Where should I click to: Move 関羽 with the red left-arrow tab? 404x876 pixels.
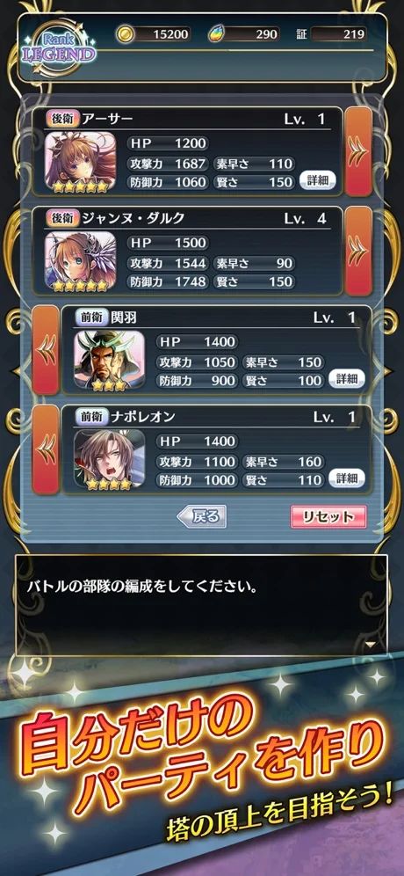46,350
